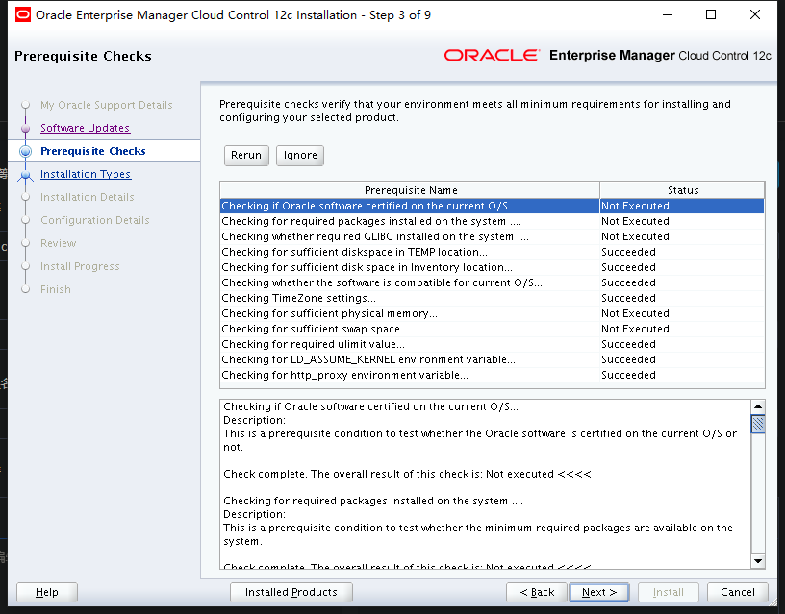Open the Software Updates step link
The width and height of the screenshot is (785, 614).
click(85, 128)
